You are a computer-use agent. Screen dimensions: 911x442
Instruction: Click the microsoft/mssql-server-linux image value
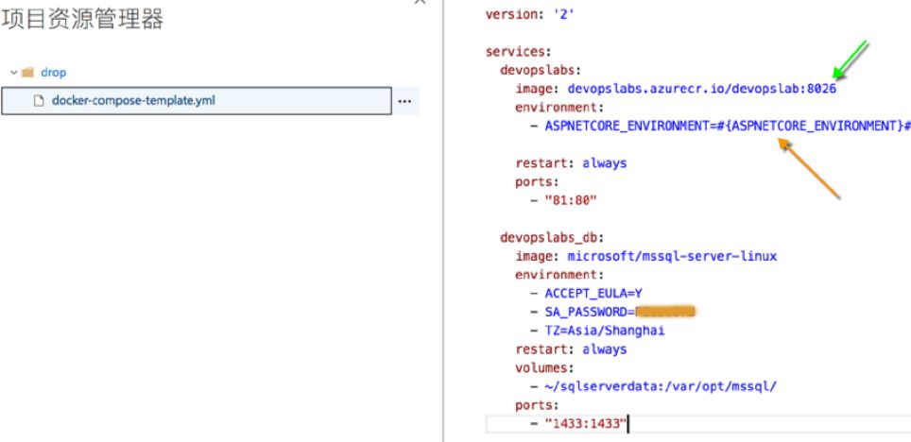coord(672,256)
